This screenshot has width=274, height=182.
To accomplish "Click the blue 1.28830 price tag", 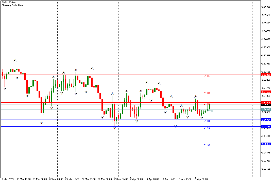I will (x=266, y=144).
